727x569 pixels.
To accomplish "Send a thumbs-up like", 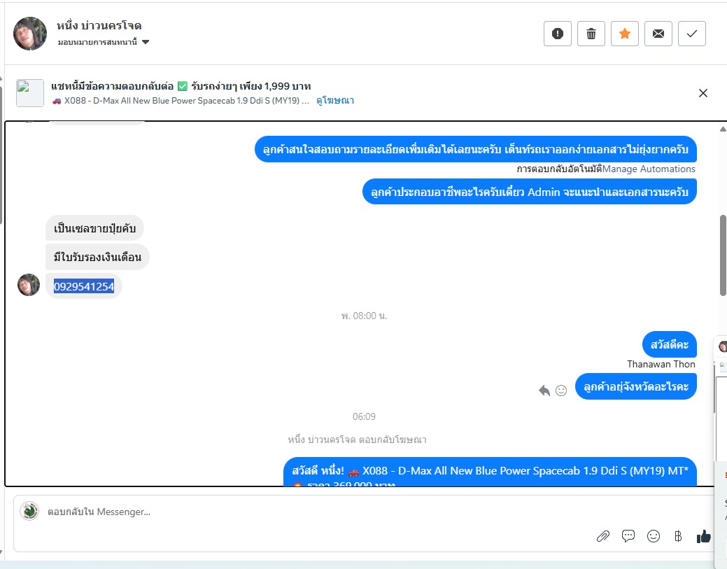I will pos(703,536).
